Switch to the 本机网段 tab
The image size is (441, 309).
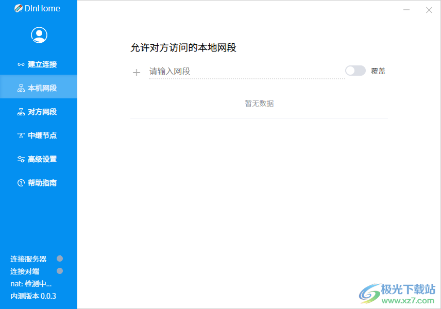[x=39, y=87]
